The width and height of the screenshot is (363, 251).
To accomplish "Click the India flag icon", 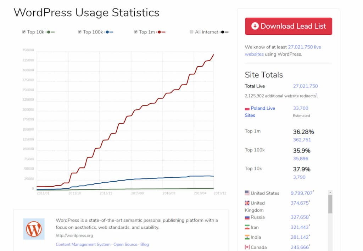I will tap(247, 237).
